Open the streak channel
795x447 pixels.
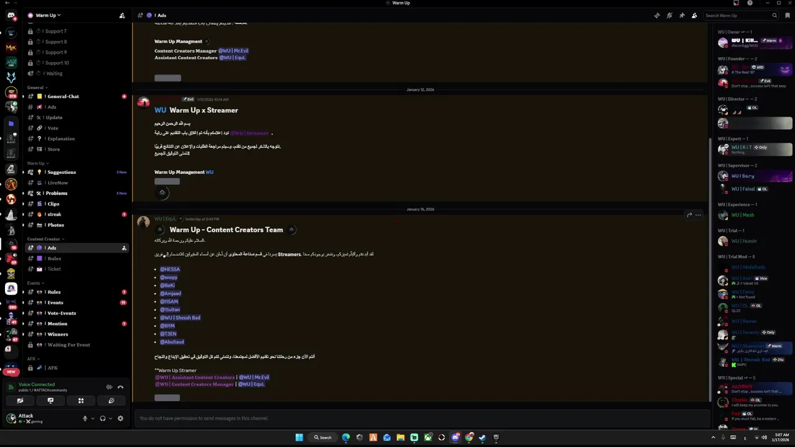[x=76, y=214]
